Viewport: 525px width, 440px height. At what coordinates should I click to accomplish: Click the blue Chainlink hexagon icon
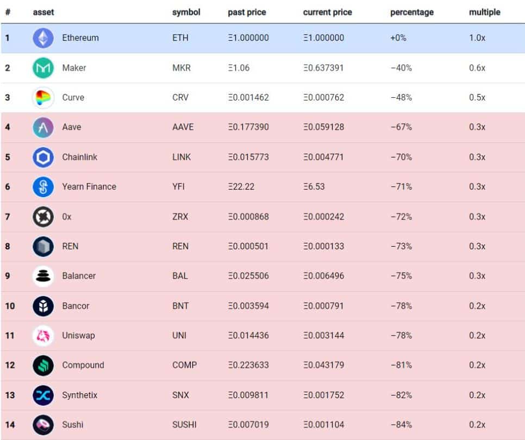click(x=43, y=157)
